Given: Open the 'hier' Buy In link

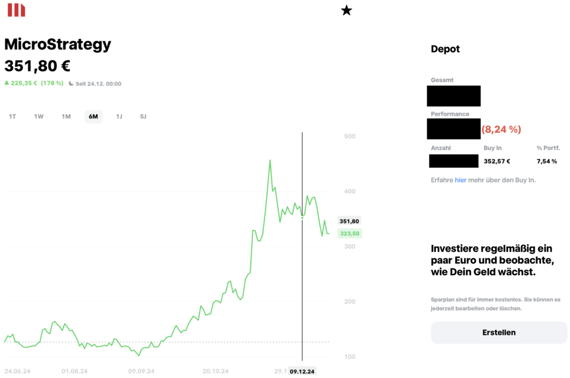Looking at the screenshot, I should point(460,180).
